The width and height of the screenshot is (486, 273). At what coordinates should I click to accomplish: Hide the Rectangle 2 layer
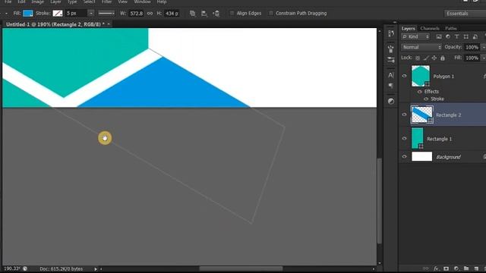pos(404,115)
